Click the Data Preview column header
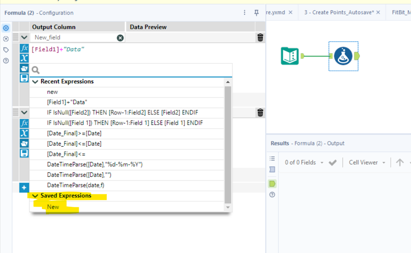The height and width of the screenshot is (253, 411). (x=190, y=27)
